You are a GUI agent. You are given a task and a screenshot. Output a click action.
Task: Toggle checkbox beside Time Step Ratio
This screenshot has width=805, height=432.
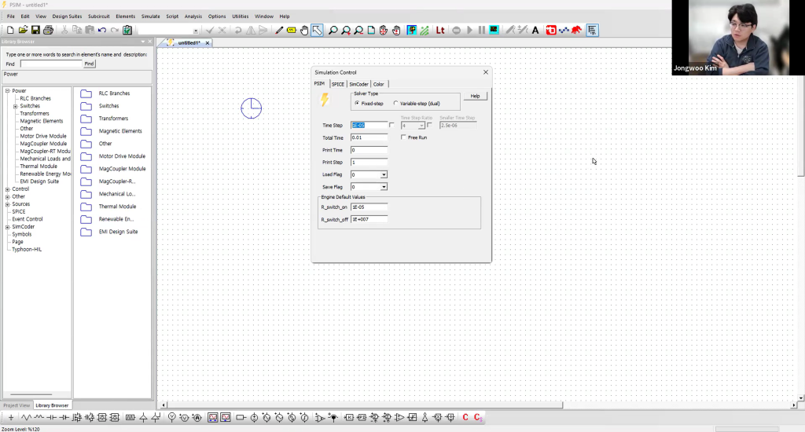[x=430, y=125]
